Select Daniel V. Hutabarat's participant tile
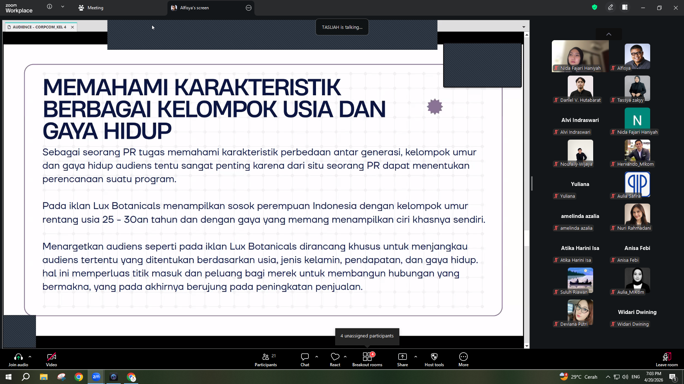This screenshot has height=384, width=684. (x=580, y=88)
